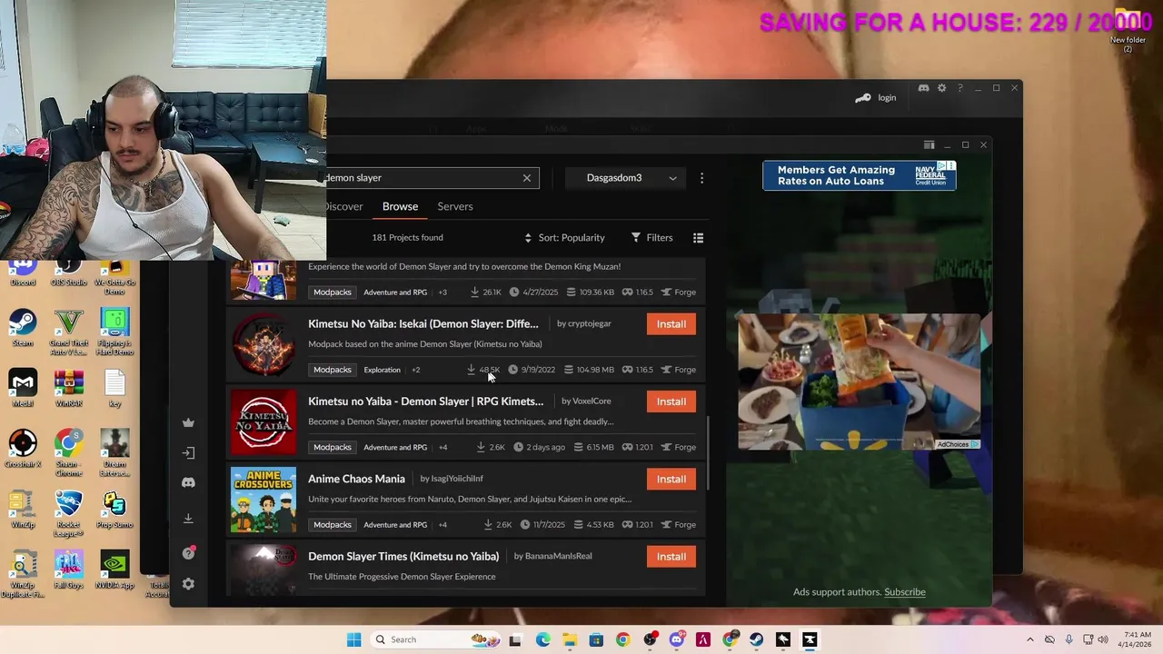Clear the demon slayer search text

(526, 178)
